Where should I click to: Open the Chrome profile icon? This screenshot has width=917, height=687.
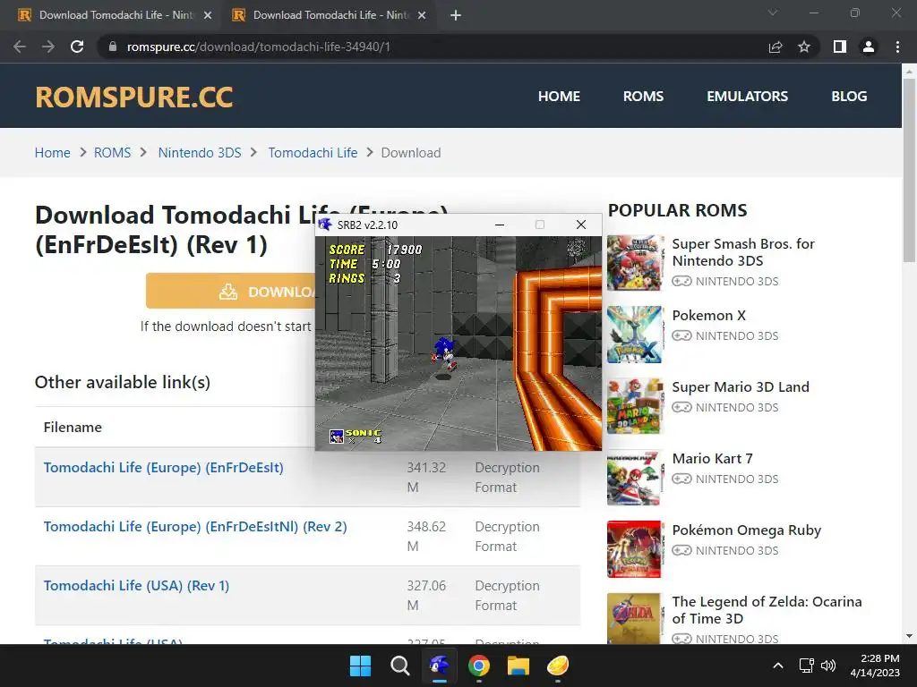coord(869,47)
